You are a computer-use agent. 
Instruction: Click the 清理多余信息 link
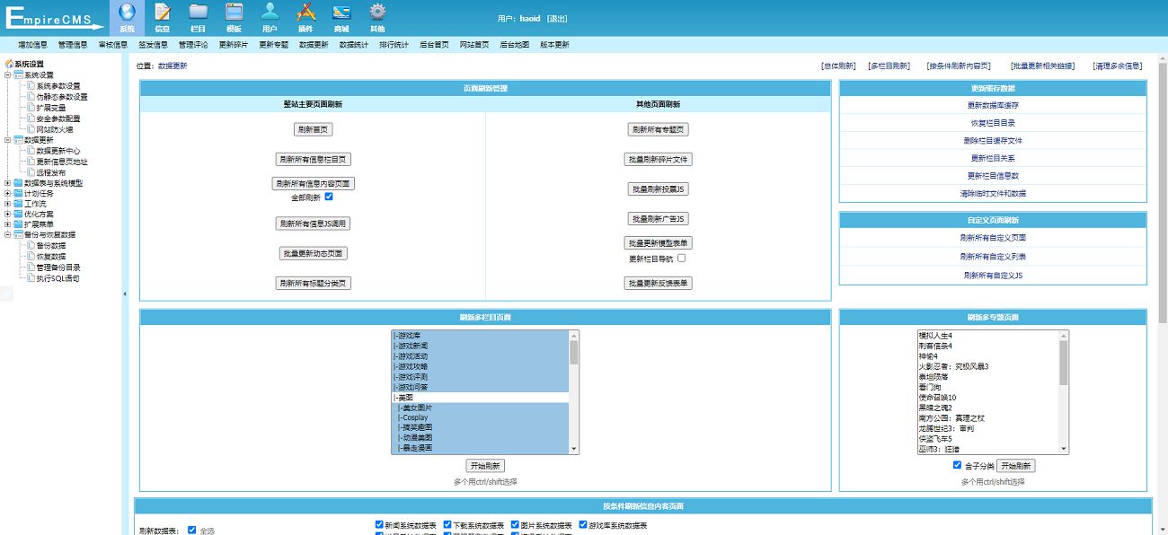click(1118, 66)
